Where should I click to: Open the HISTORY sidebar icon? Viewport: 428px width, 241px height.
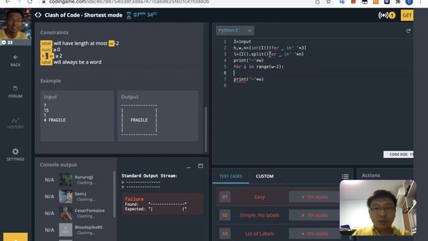(x=15, y=123)
